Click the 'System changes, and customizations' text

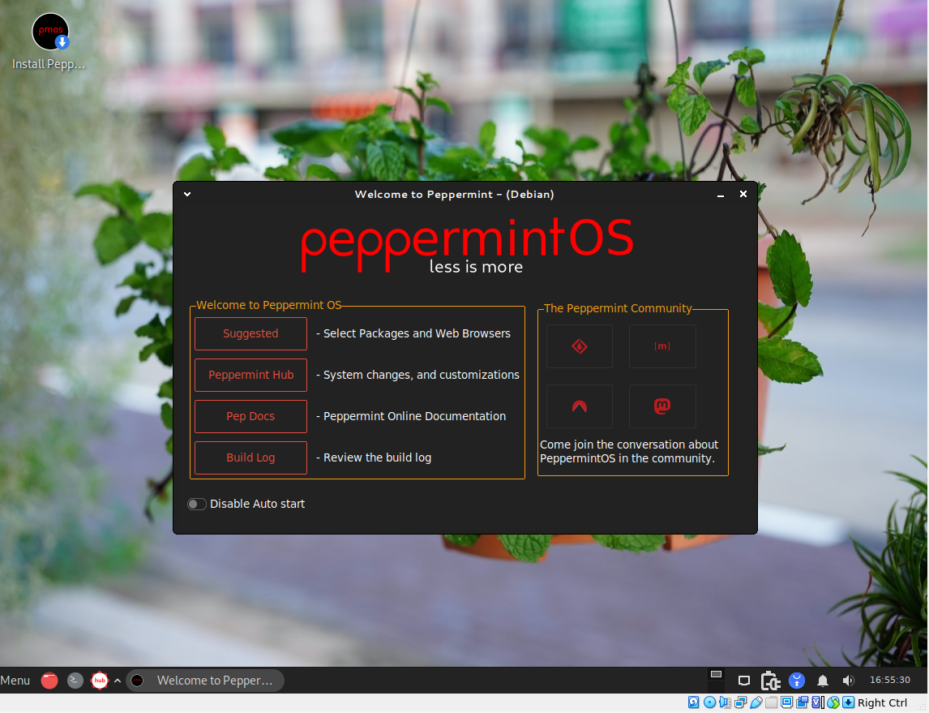(422, 376)
